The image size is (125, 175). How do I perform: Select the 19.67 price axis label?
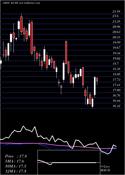pos(116,48)
